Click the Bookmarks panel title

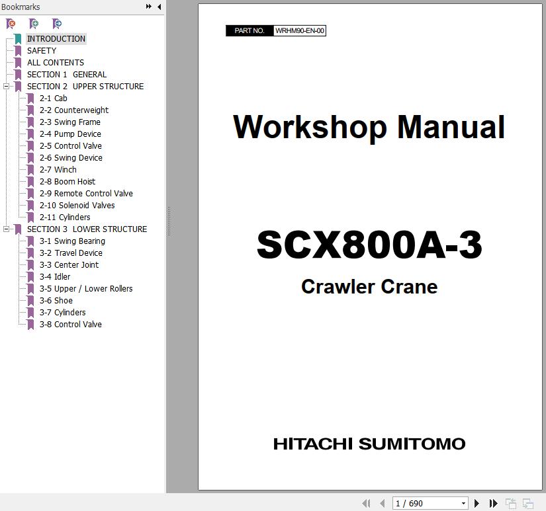[21, 7]
